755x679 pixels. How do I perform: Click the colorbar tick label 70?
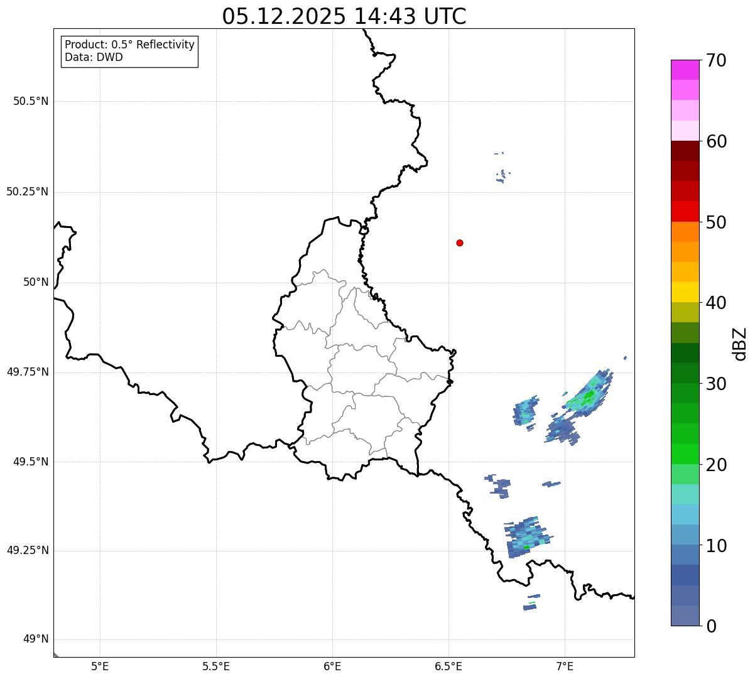715,60
